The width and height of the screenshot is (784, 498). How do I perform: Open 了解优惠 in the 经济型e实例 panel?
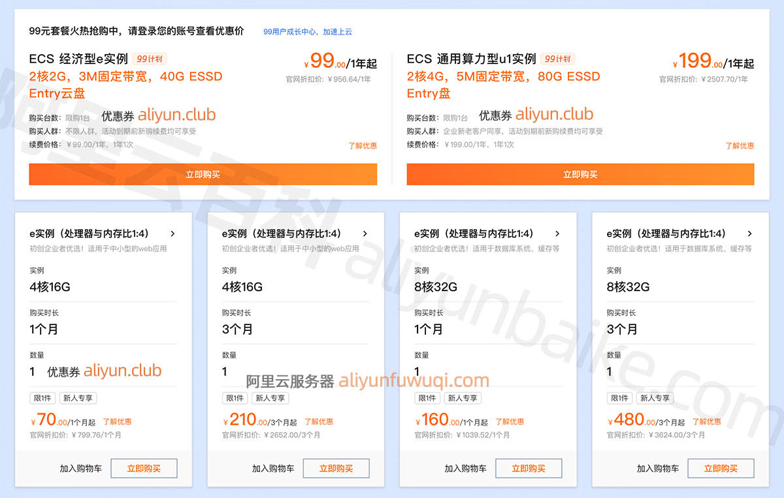[363, 146]
